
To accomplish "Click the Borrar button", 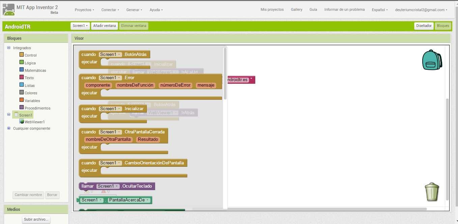I will pyautogui.click(x=52, y=195).
